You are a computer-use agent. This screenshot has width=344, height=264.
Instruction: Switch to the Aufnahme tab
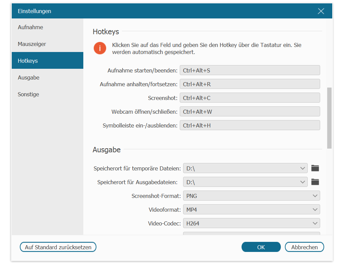47,27
